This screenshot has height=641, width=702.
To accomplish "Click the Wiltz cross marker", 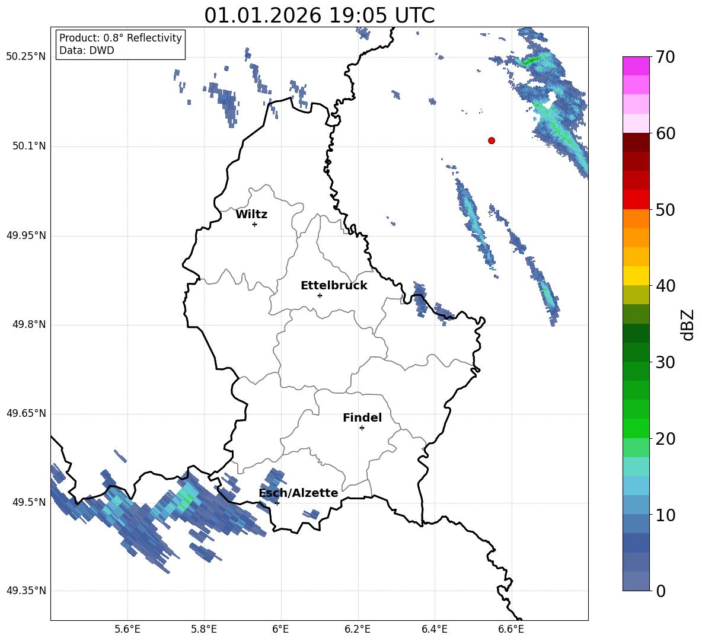I will click(x=255, y=224).
